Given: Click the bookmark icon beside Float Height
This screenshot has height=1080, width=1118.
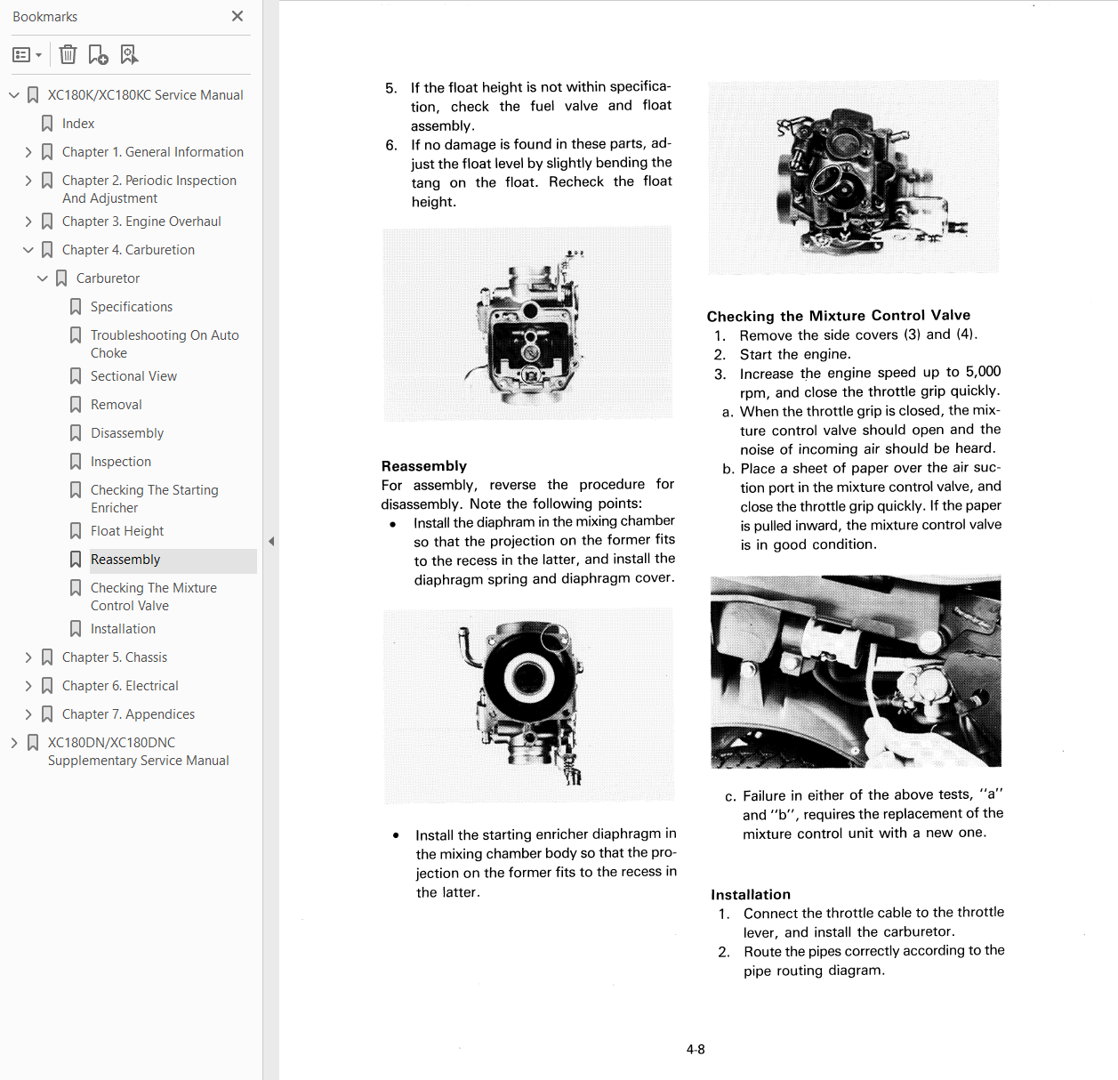Looking at the screenshot, I should [x=76, y=531].
